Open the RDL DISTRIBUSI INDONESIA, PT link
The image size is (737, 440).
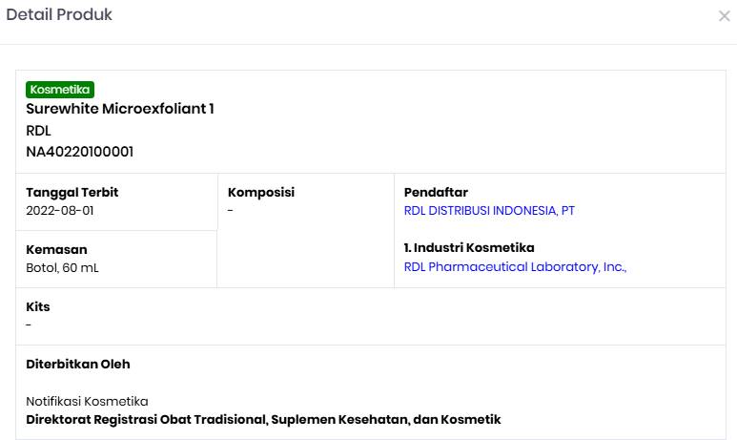coord(489,211)
